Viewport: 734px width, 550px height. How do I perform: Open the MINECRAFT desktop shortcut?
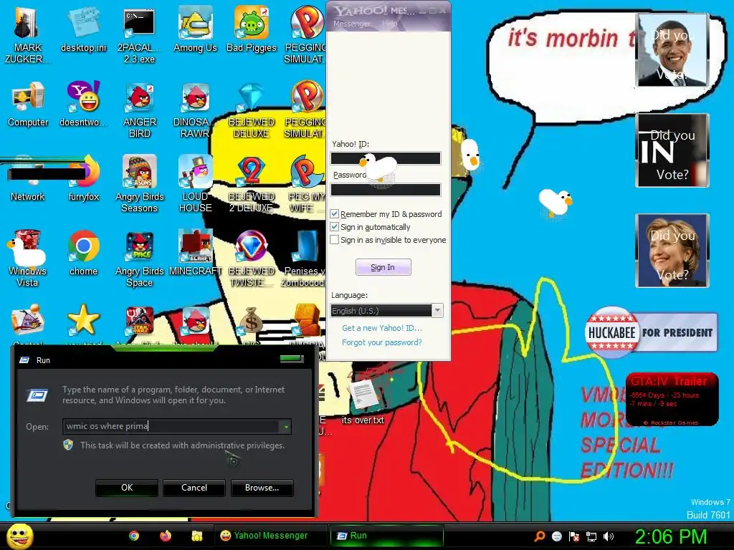click(x=195, y=253)
